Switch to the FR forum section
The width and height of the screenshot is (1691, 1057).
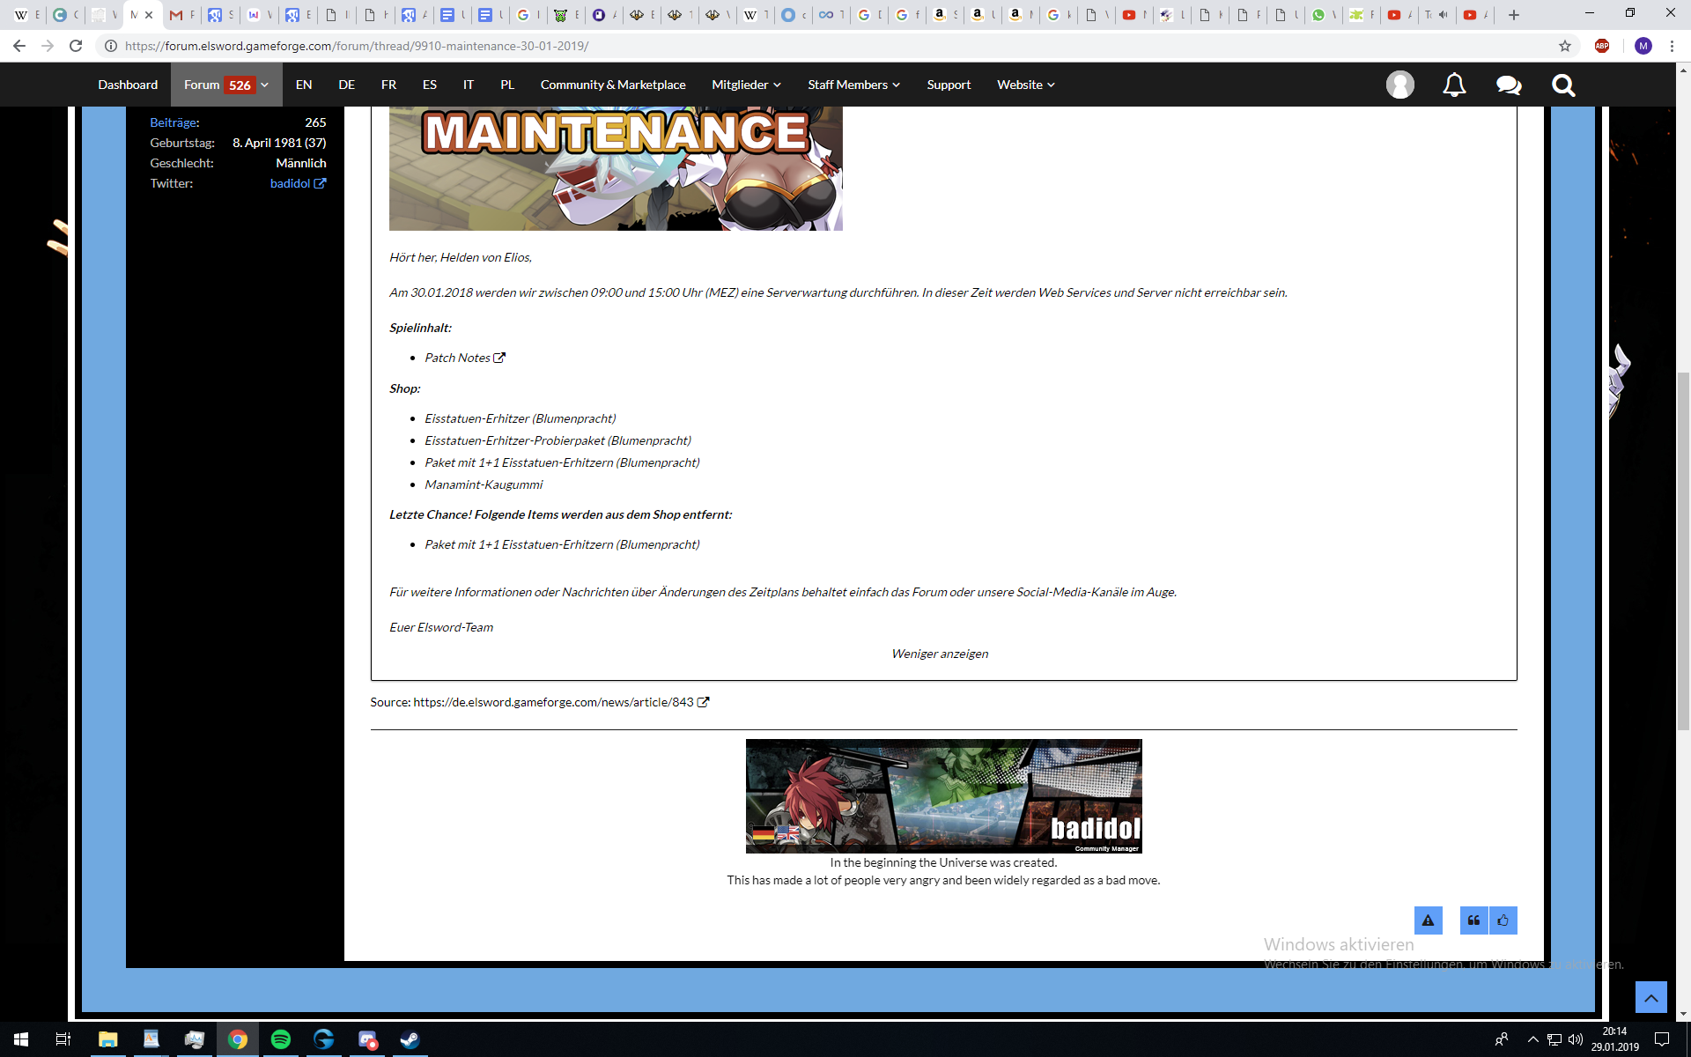pos(388,85)
